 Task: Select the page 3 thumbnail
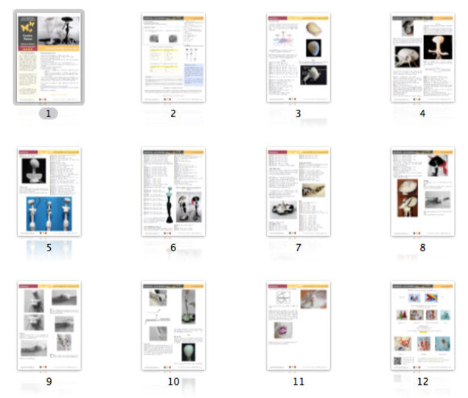point(298,57)
